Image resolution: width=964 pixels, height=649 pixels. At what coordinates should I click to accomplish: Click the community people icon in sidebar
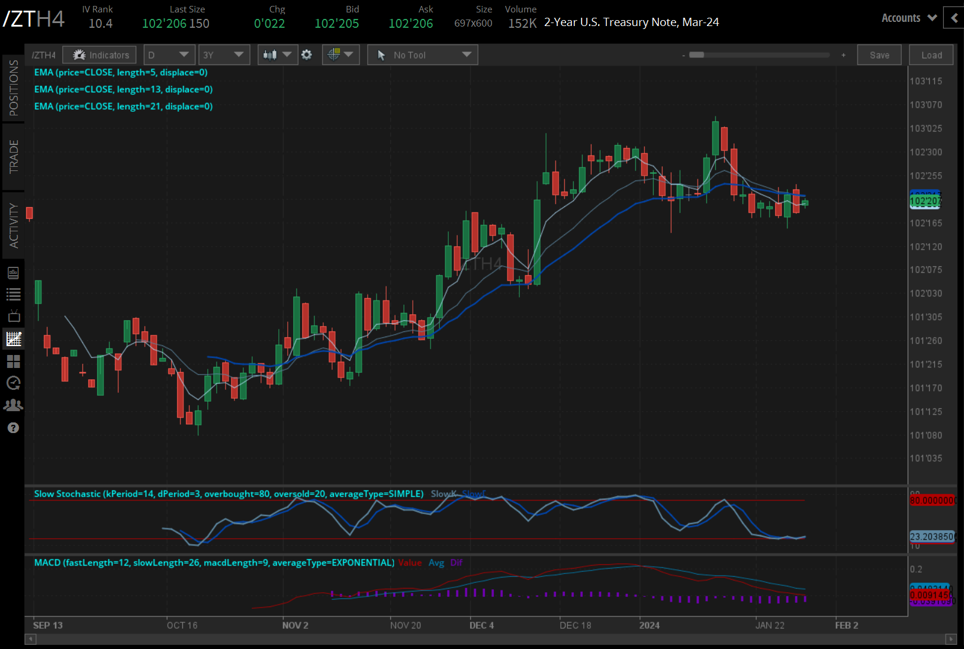[13, 405]
